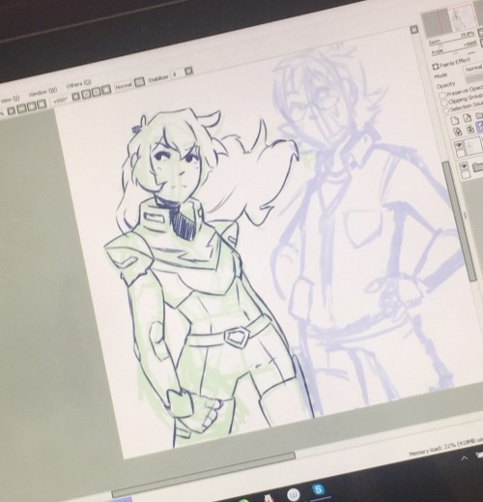This screenshot has width=483, height=502.
Task: Select the top layer thumbnail
Action: pyautogui.click(x=473, y=146)
